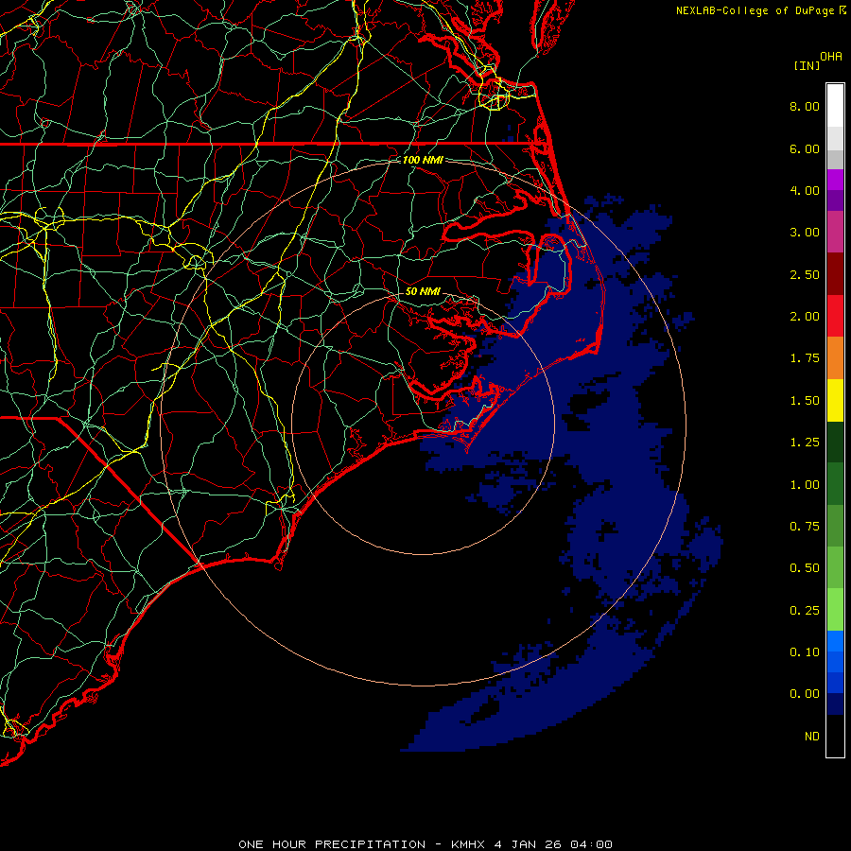Select the 4.00 legend value

[x=805, y=190]
